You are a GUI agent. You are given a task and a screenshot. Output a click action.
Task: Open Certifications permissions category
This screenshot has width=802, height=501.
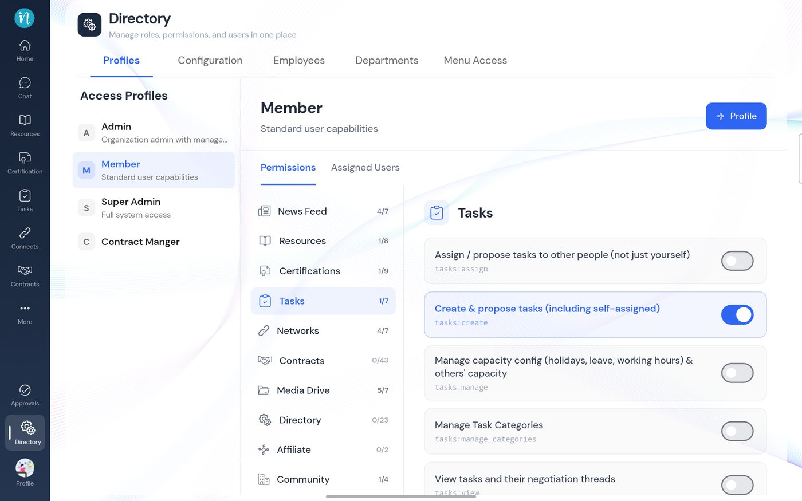(323, 271)
